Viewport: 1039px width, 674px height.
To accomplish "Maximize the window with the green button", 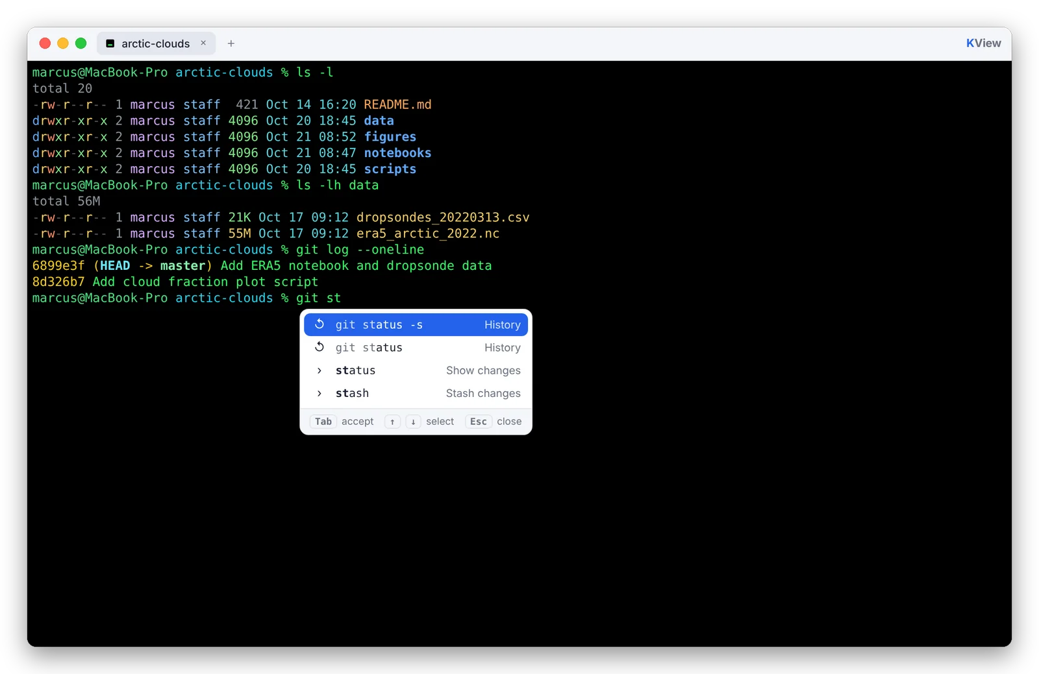I will tap(81, 43).
